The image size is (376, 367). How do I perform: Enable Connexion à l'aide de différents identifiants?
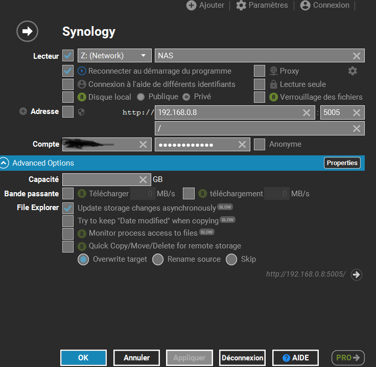click(68, 84)
